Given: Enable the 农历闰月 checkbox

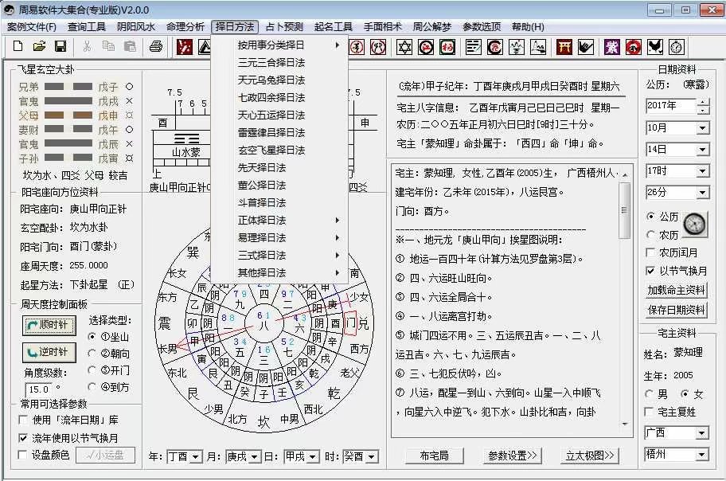Looking at the screenshot, I should click(650, 252).
